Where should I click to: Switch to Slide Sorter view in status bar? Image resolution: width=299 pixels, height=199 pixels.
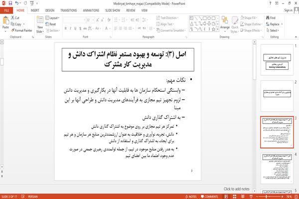pos(235,197)
